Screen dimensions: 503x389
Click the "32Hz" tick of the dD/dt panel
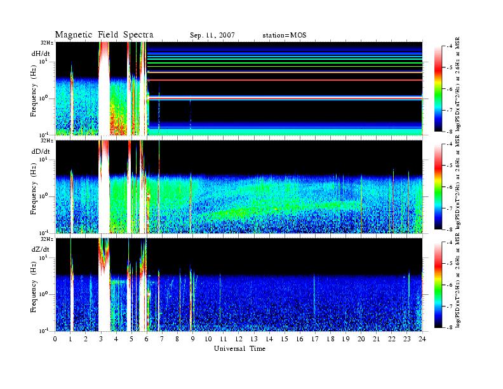47,140
